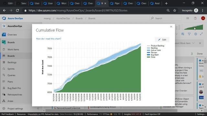Viewport: 207px width, 116px height.
Task: Switch to the GitH browser tab
Action: pos(8,4)
